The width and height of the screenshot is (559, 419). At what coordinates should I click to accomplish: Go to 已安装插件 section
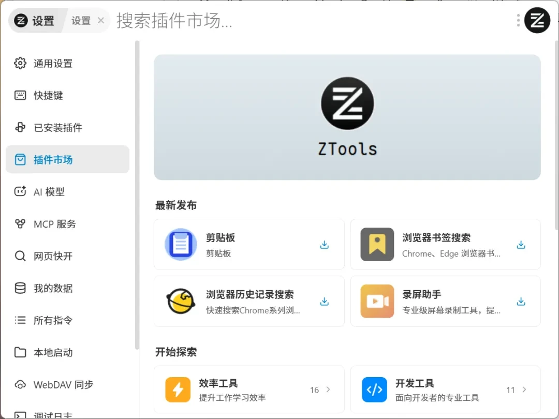[x=67, y=127]
